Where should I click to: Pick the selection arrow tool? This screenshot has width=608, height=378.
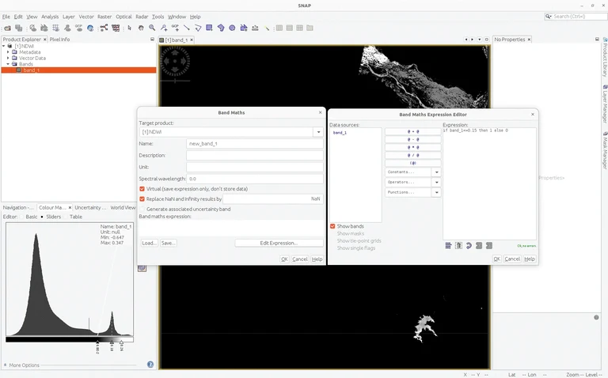[x=129, y=28]
